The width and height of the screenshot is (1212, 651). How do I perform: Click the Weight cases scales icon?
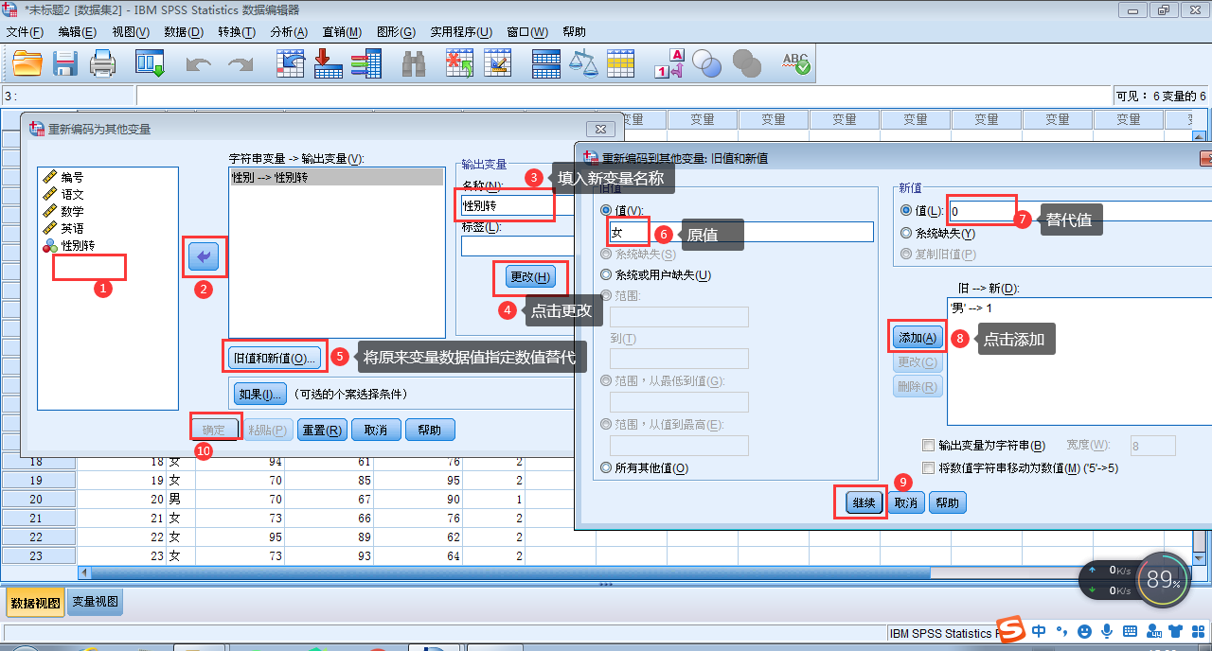(583, 63)
